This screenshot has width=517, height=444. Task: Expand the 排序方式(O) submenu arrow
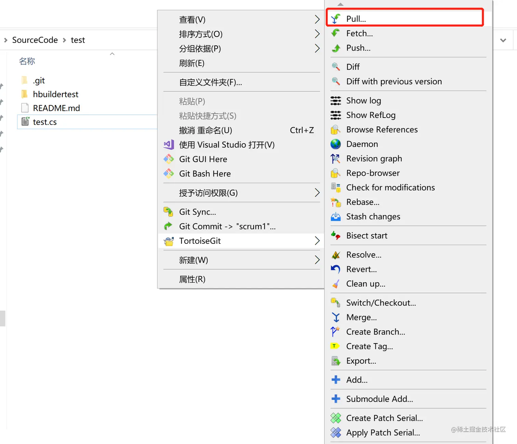coord(317,34)
